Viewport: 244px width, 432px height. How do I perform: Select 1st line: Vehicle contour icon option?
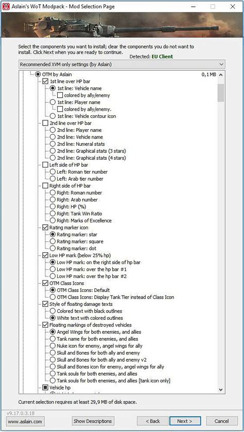[53, 116]
